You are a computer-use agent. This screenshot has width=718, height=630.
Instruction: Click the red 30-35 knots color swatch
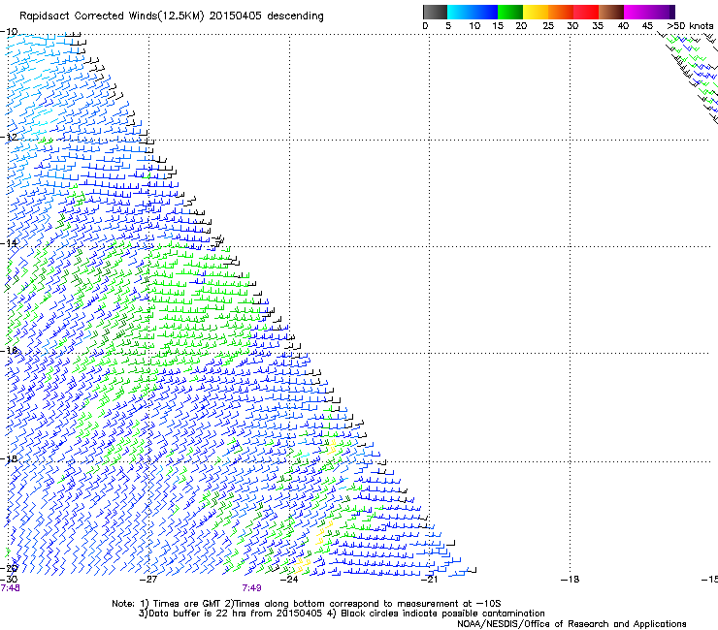tap(586, 12)
